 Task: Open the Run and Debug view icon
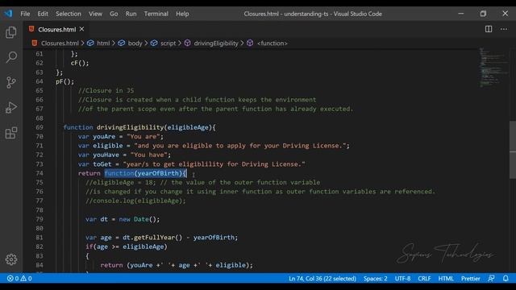(11, 107)
